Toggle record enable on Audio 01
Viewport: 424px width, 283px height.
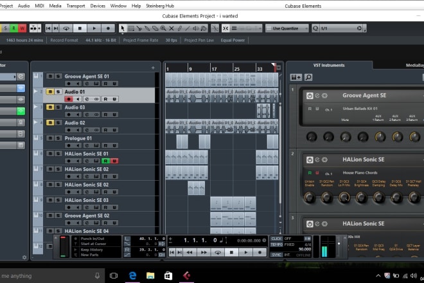tap(68, 99)
